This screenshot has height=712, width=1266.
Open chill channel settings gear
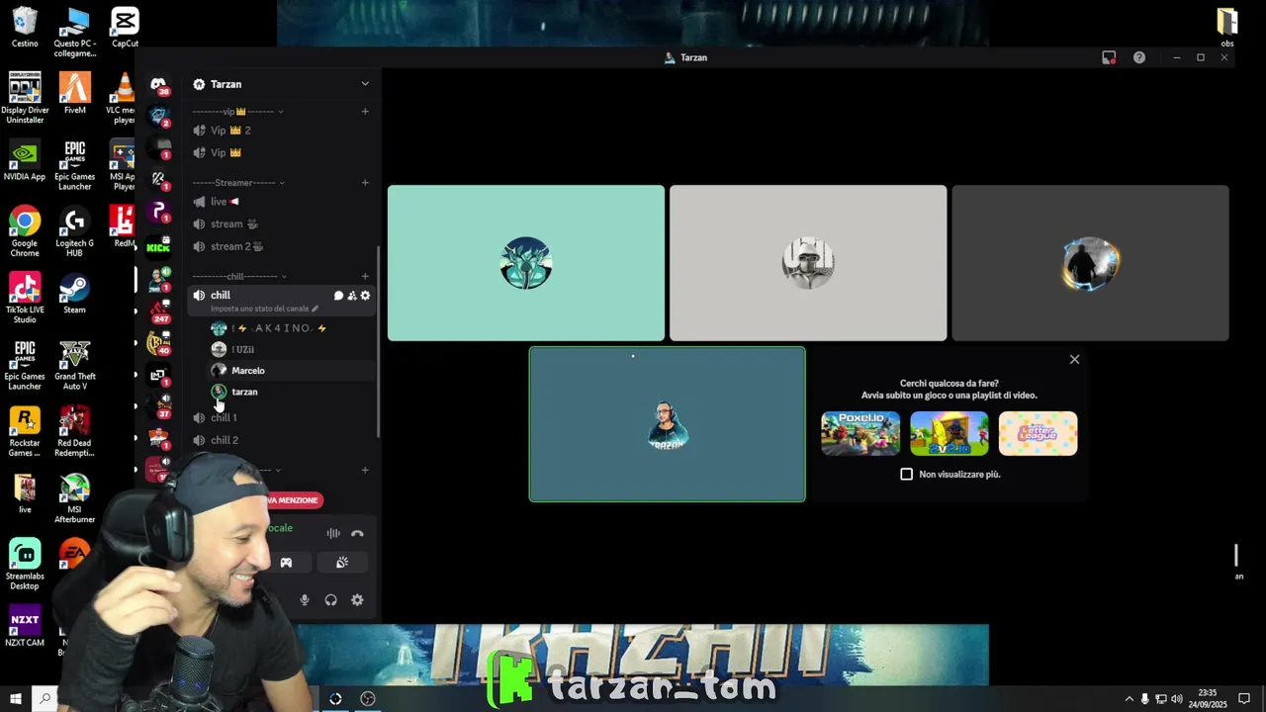(x=365, y=296)
